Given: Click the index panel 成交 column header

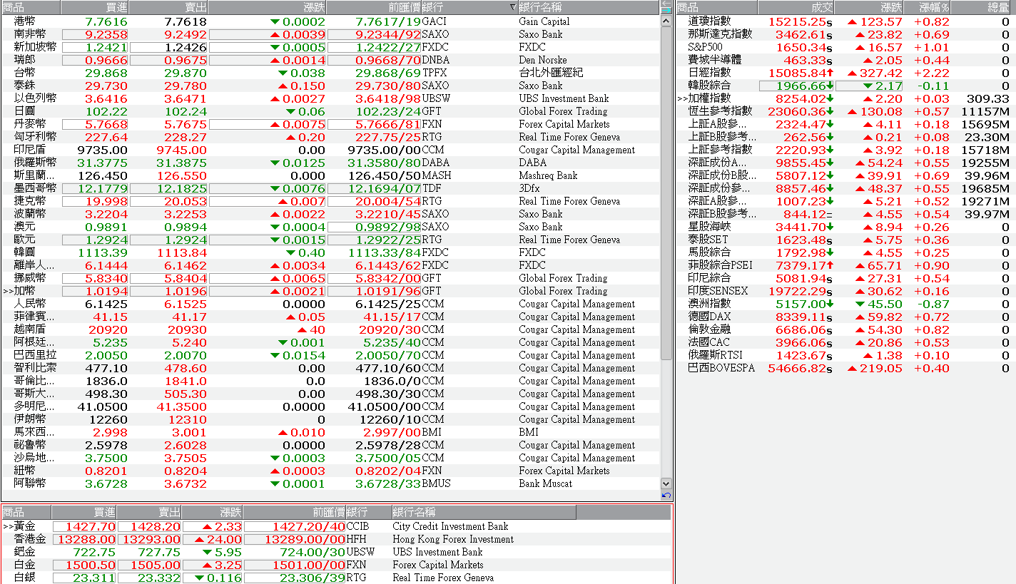Looking at the screenshot, I should [796, 7].
